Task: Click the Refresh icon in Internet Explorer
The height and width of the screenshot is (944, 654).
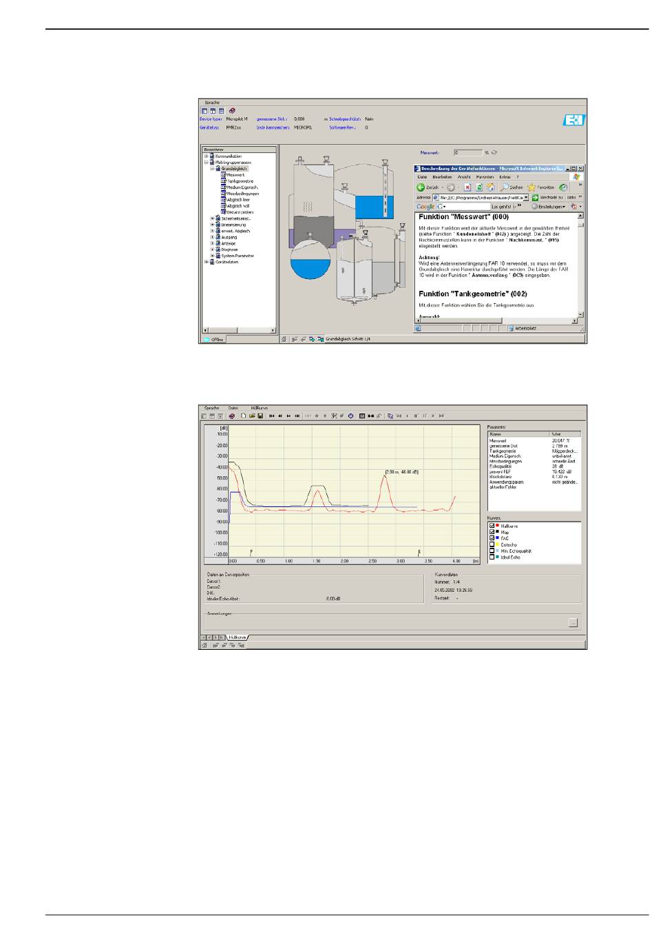Action: [478, 187]
